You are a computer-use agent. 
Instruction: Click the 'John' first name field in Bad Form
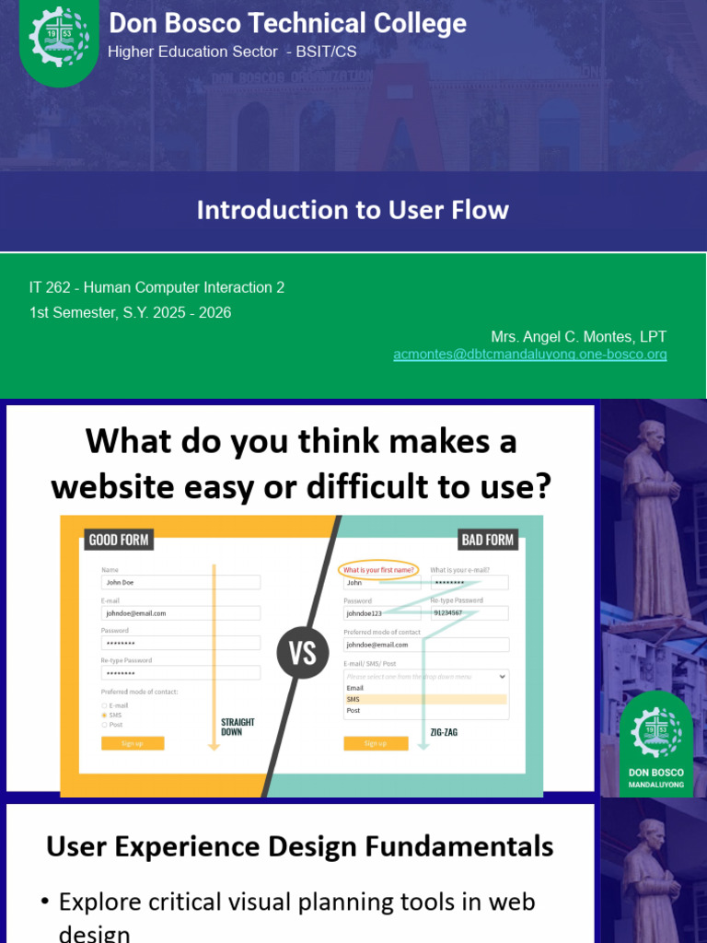pyautogui.click(x=382, y=583)
